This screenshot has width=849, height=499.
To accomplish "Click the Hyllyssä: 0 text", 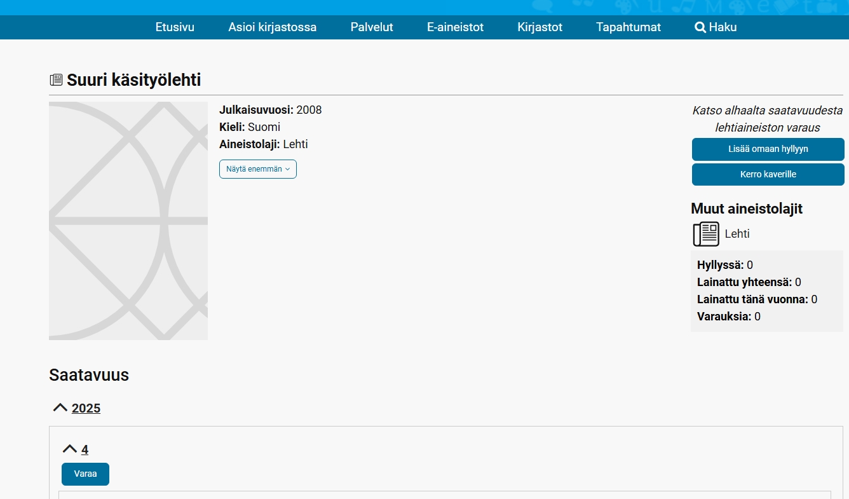I will (x=725, y=265).
